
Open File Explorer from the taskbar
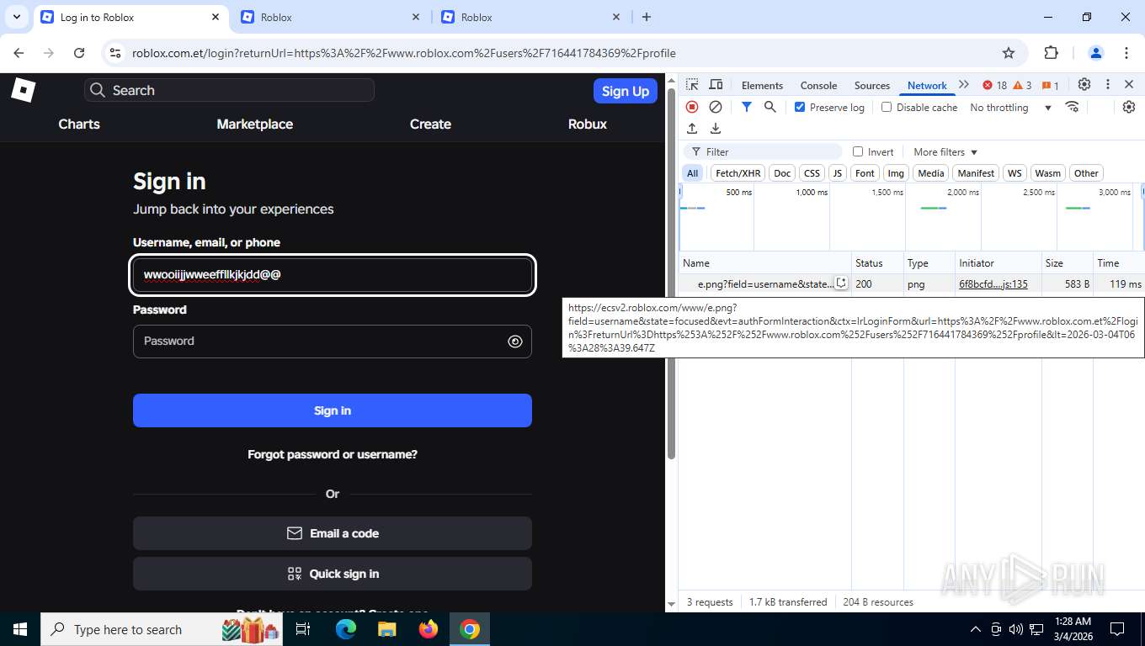387,629
